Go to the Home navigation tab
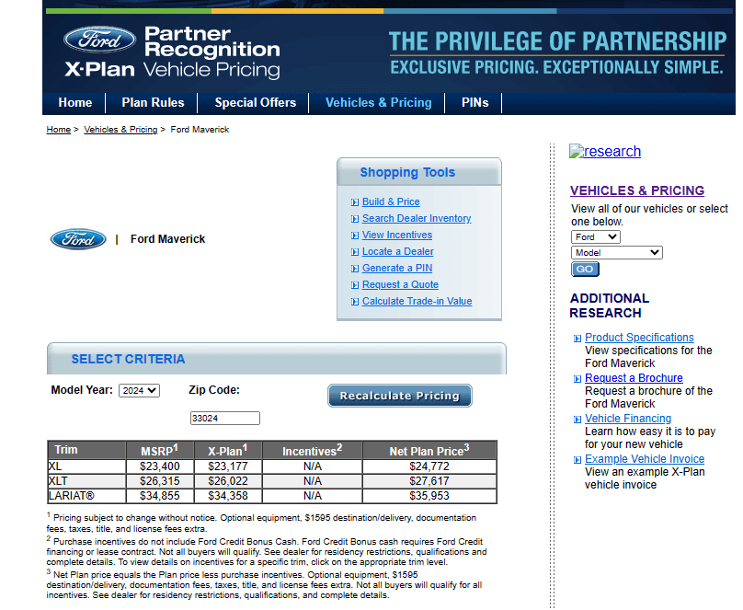743x610 pixels. click(x=74, y=103)
